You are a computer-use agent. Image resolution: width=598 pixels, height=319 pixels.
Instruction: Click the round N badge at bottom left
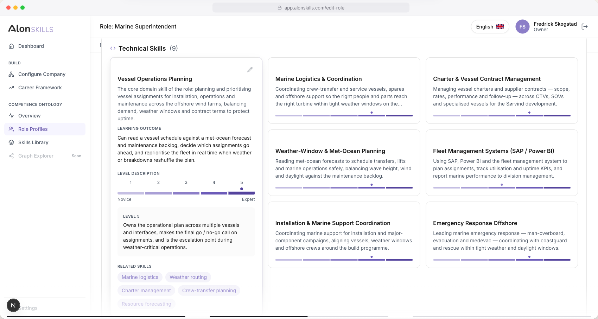(13, 305)
